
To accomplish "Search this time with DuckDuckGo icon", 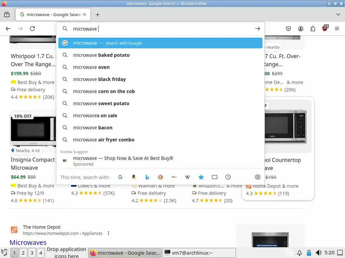I will (x=160, y=177).
